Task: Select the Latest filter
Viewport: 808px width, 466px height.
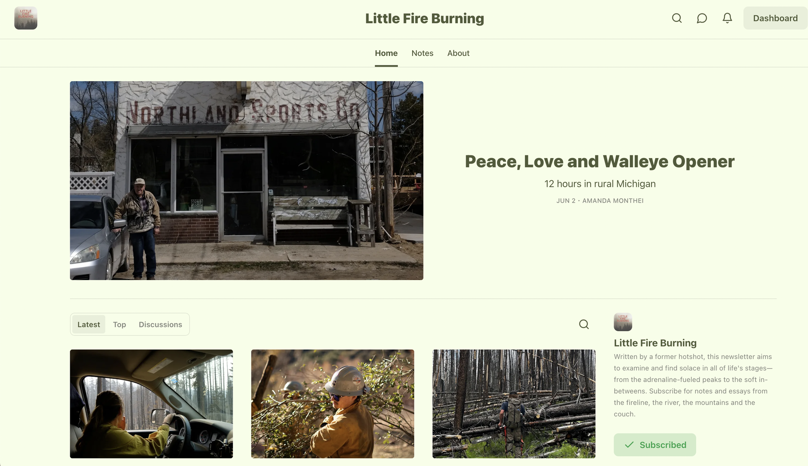Action: point(89,324)
